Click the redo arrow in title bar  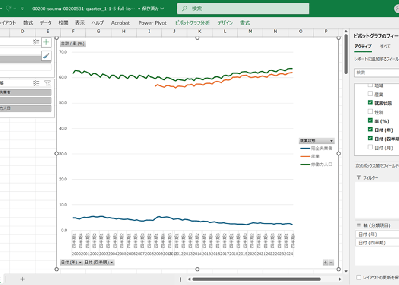pyautogui.click(x=9, y=8)
